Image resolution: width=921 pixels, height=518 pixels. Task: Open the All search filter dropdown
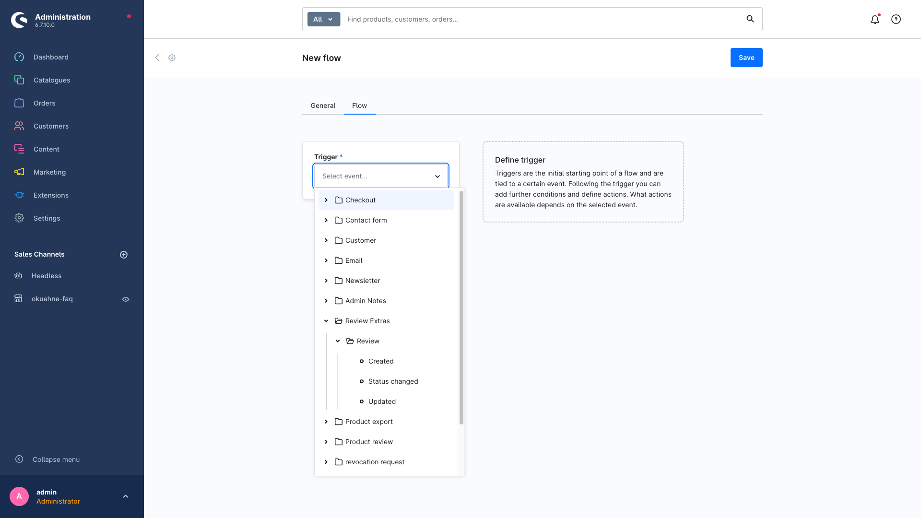pyautogui.click(x=324, y=19)
